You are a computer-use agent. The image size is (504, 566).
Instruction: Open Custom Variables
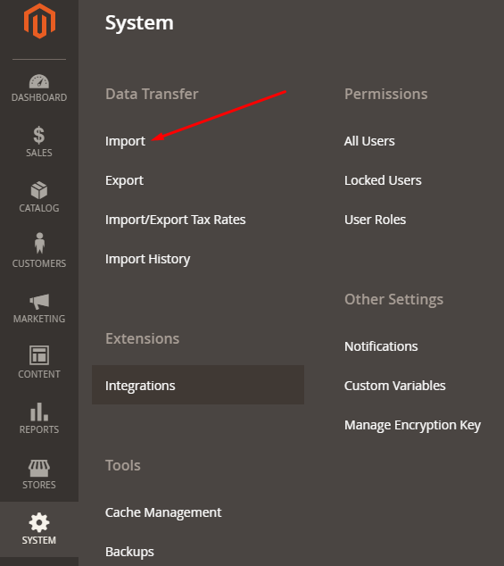(x=395, y=386)
